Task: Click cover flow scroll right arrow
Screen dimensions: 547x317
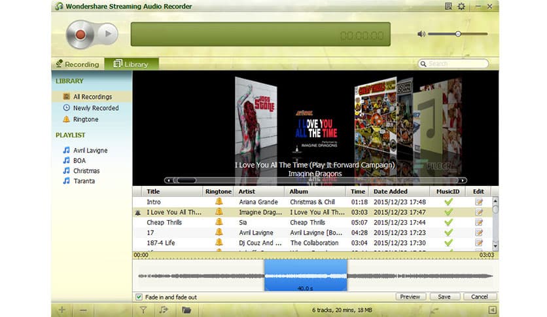Action: [462, 181]
